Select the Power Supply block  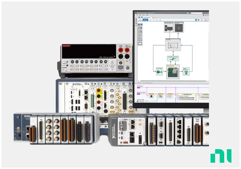160,71
